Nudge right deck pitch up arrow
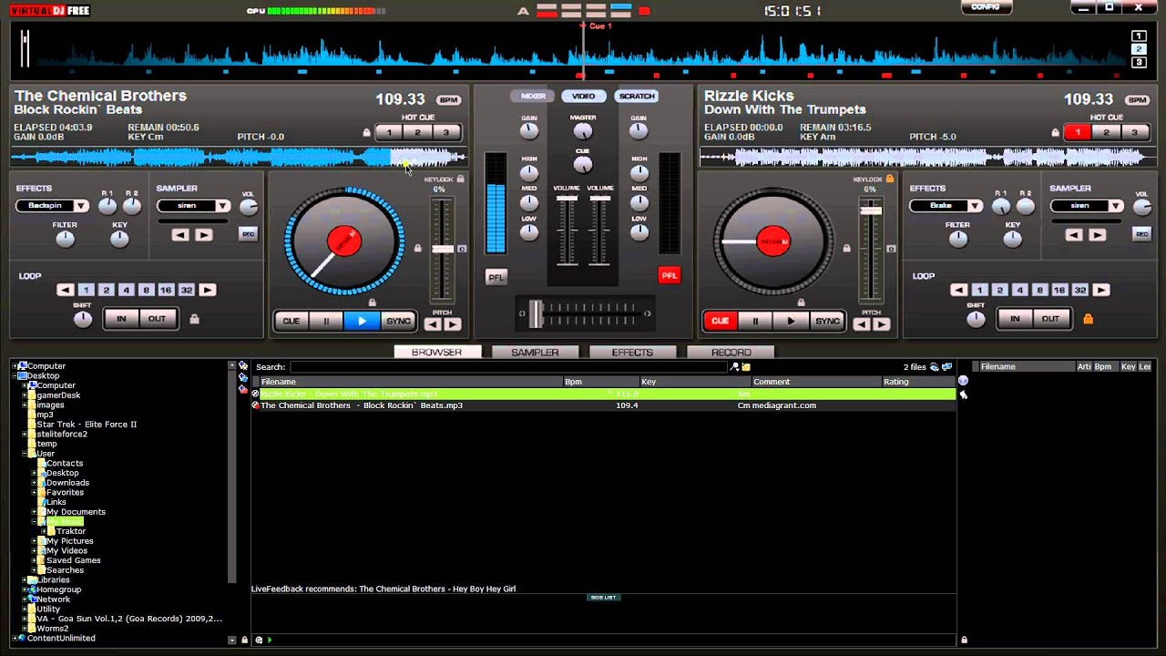Image resolution: width=1166 pixels, height=656 pixels. coord(881,324)
